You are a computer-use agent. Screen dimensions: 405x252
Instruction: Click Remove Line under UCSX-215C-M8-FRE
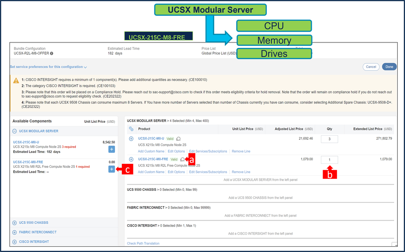click(241, 172)
